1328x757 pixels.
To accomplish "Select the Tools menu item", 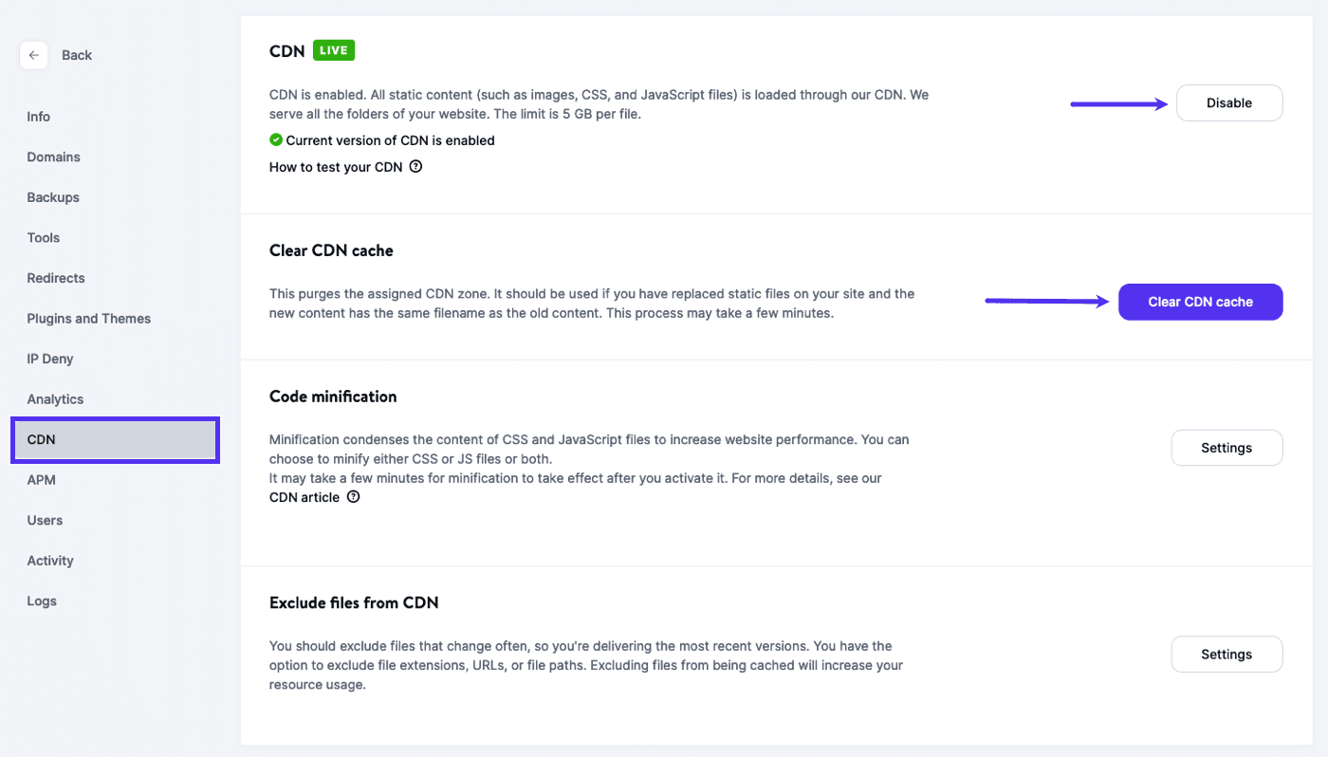I will pyautogui.click(x=43, y=237).
